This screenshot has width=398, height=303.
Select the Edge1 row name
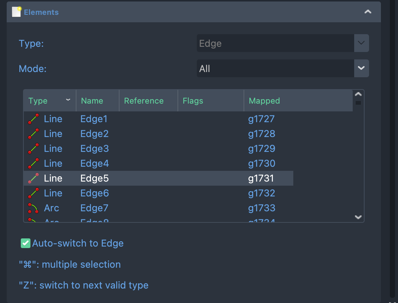(x=94, y=119)
